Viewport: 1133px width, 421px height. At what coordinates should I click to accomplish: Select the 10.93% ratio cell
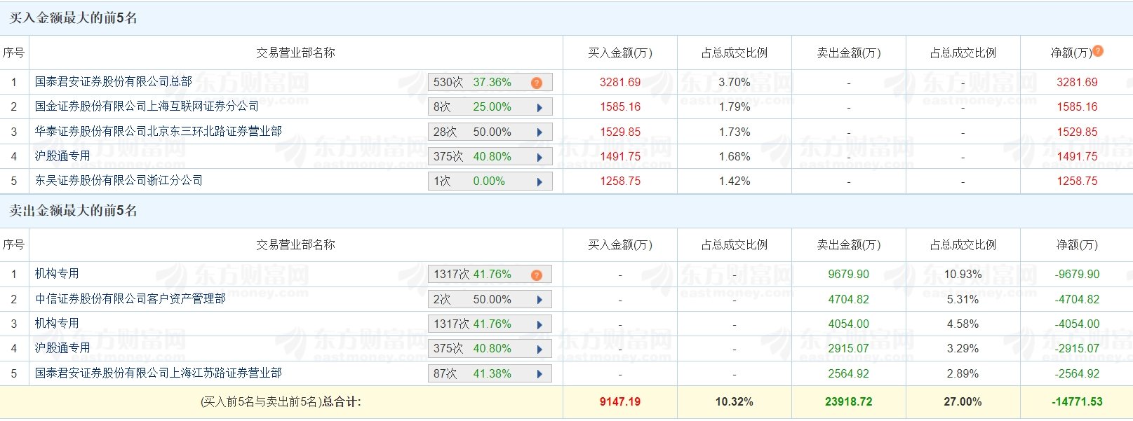(x=963, y=275)
